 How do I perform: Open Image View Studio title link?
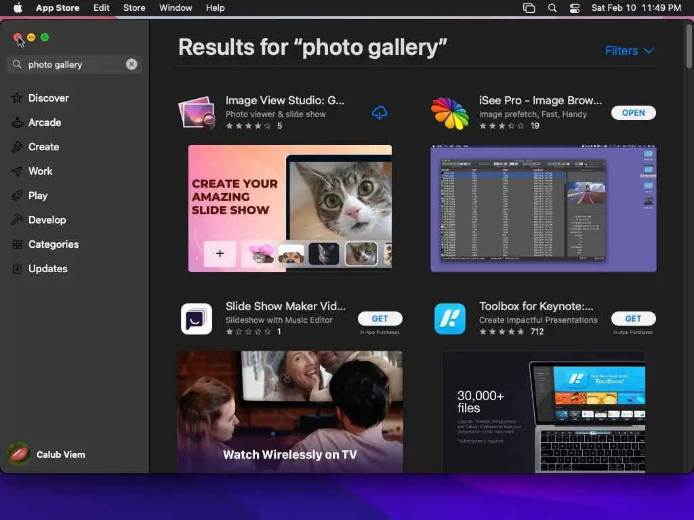pyautogui.click(x=285, y=100)
